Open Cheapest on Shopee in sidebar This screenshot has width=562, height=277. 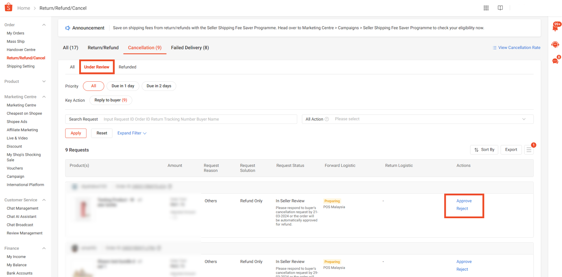[x=24, y=114]
